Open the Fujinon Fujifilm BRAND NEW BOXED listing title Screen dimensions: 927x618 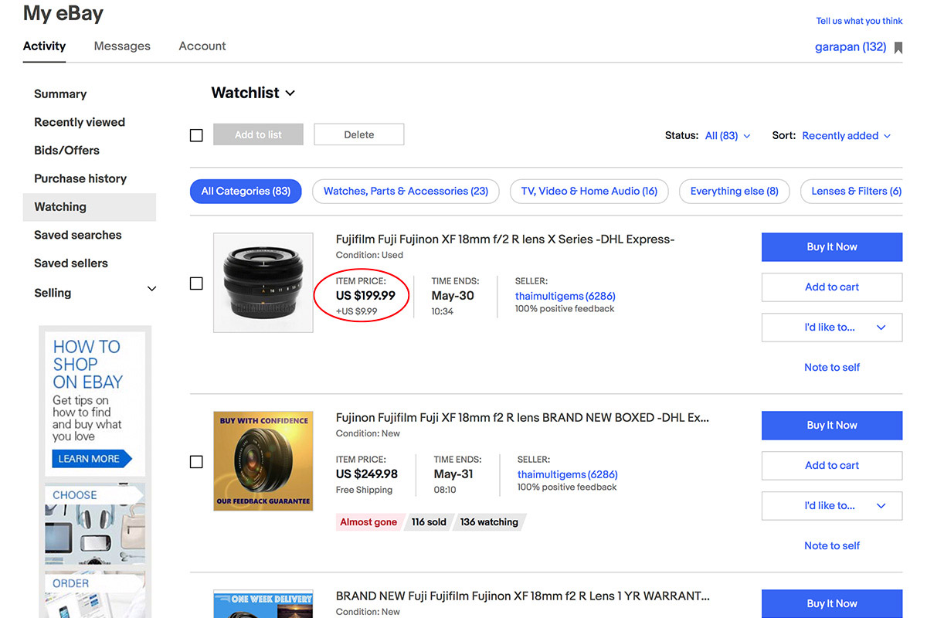point(522,418)
